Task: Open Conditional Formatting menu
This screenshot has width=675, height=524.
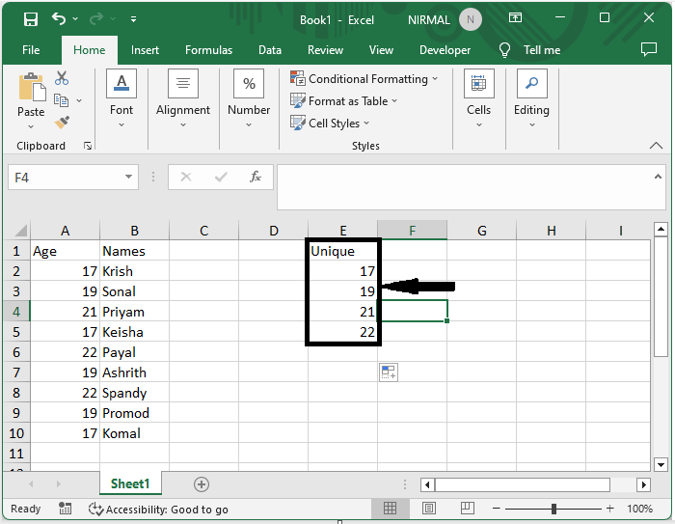Action: pos(364,79)
